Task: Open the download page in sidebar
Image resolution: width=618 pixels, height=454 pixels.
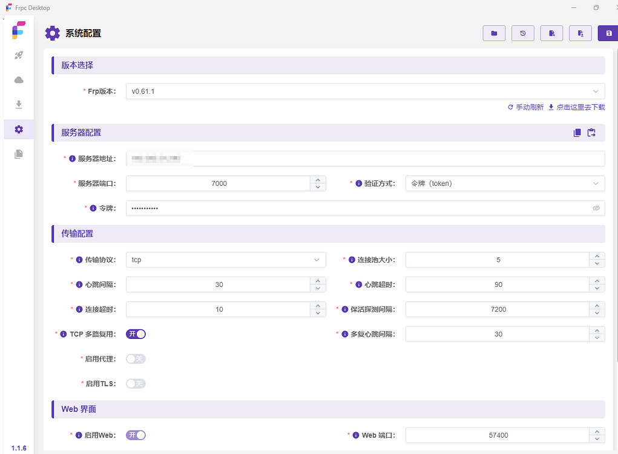Action: 19,105
